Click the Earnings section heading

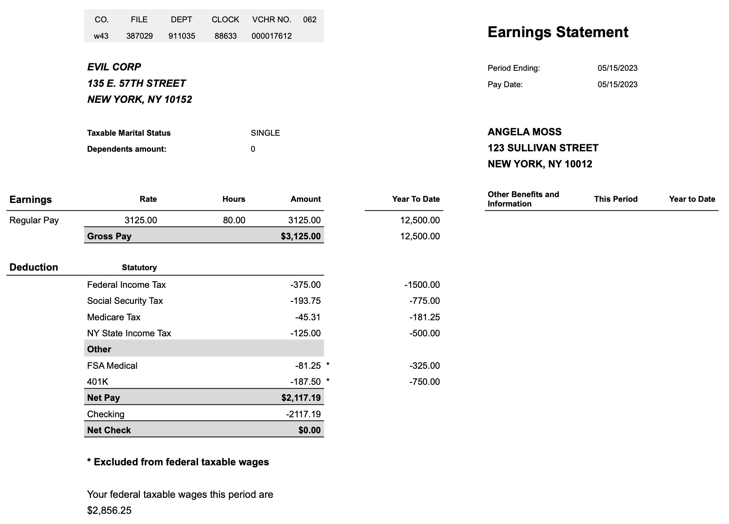click(x=30, y=199)
